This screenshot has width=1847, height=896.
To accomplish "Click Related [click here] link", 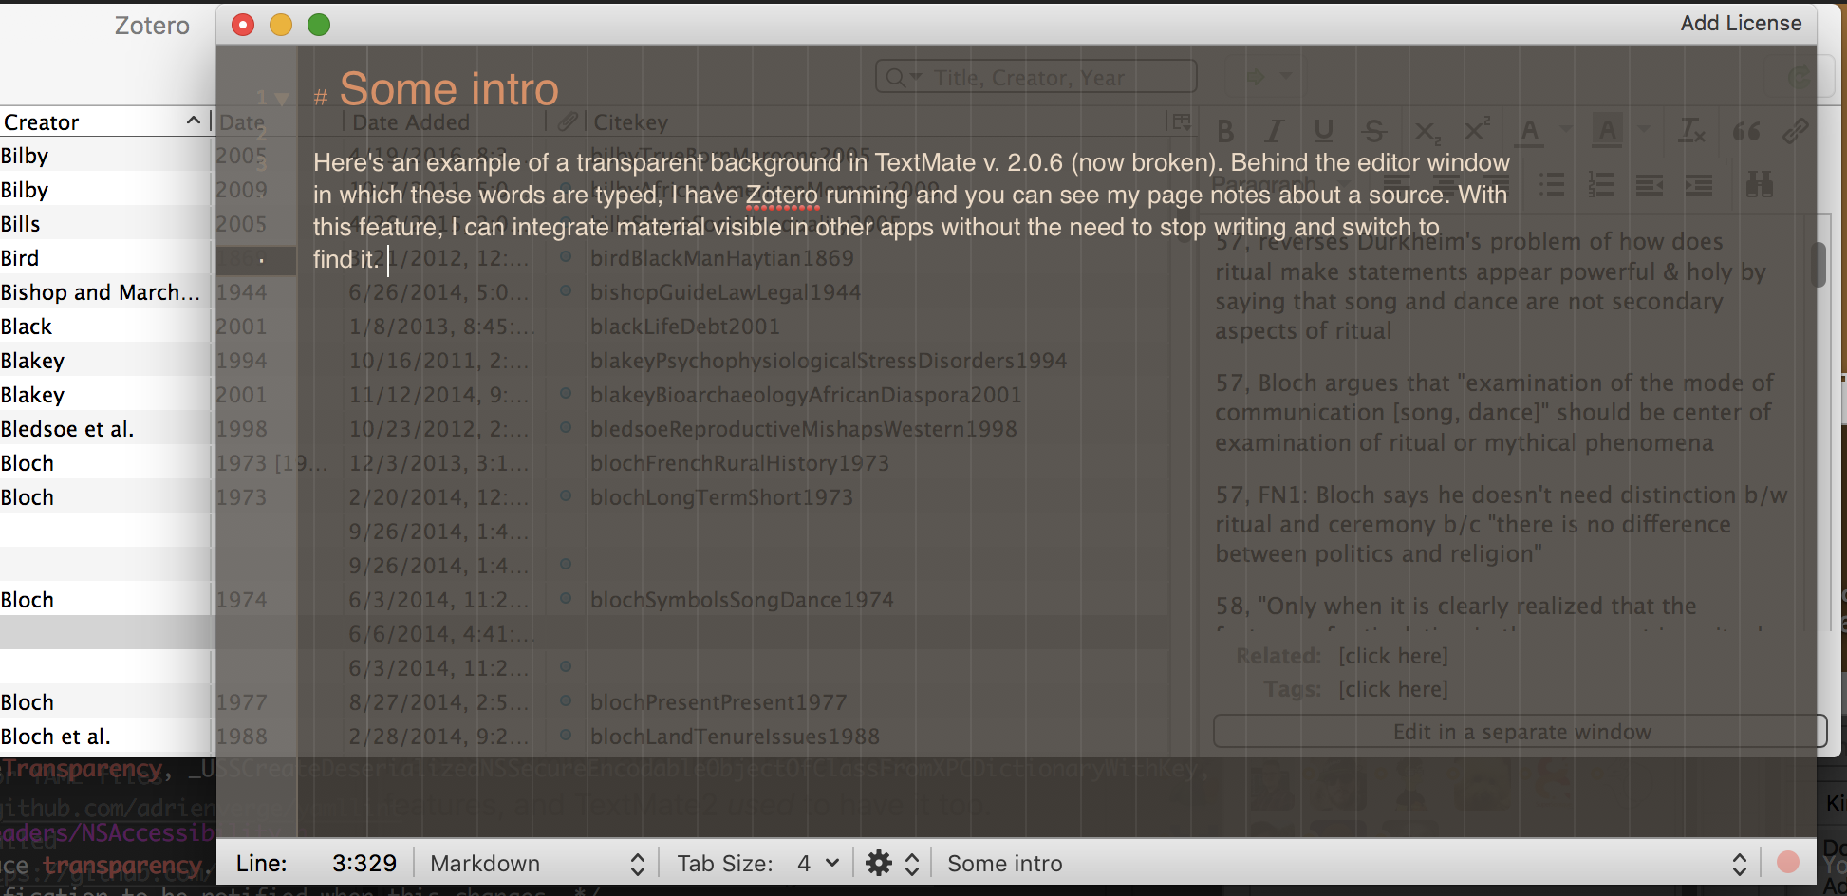I will [1392, 656].
